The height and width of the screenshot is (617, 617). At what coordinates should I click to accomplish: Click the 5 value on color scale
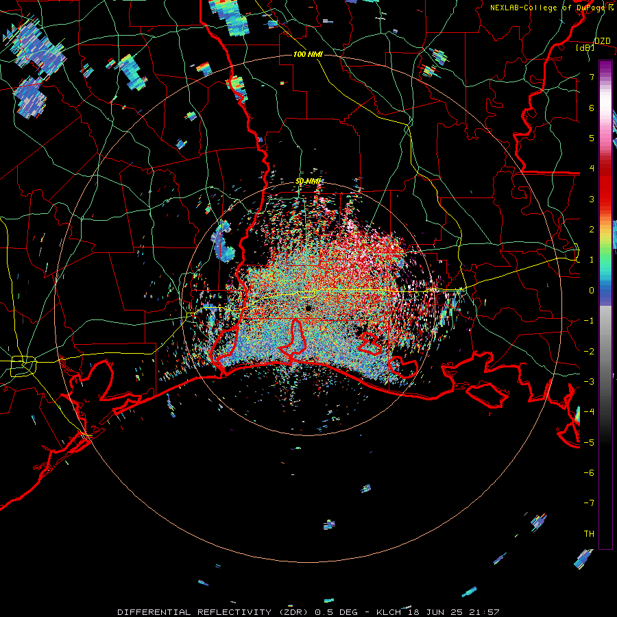[x=592, y=138]
